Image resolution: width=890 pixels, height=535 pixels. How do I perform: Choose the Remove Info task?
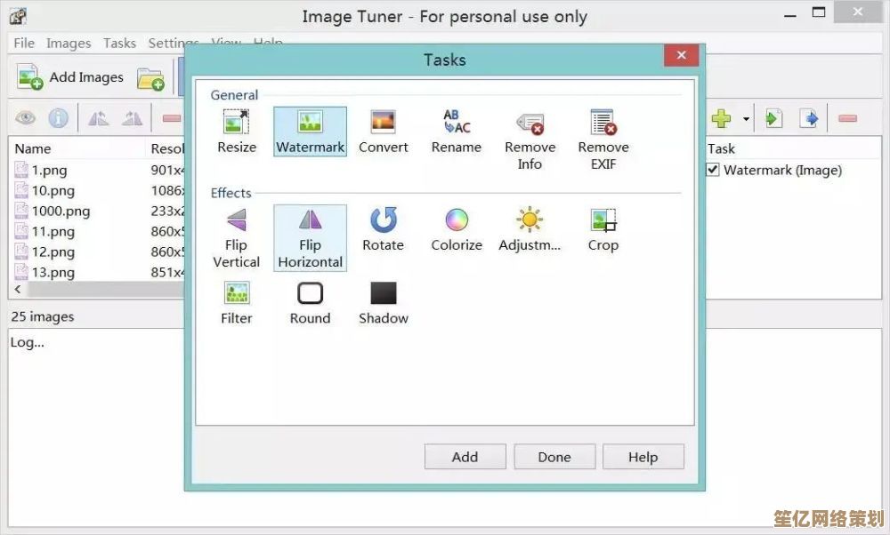point(530,140)
